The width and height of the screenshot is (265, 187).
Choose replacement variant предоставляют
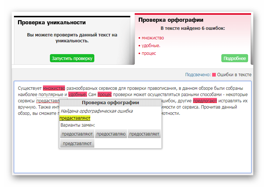[77, 134]
